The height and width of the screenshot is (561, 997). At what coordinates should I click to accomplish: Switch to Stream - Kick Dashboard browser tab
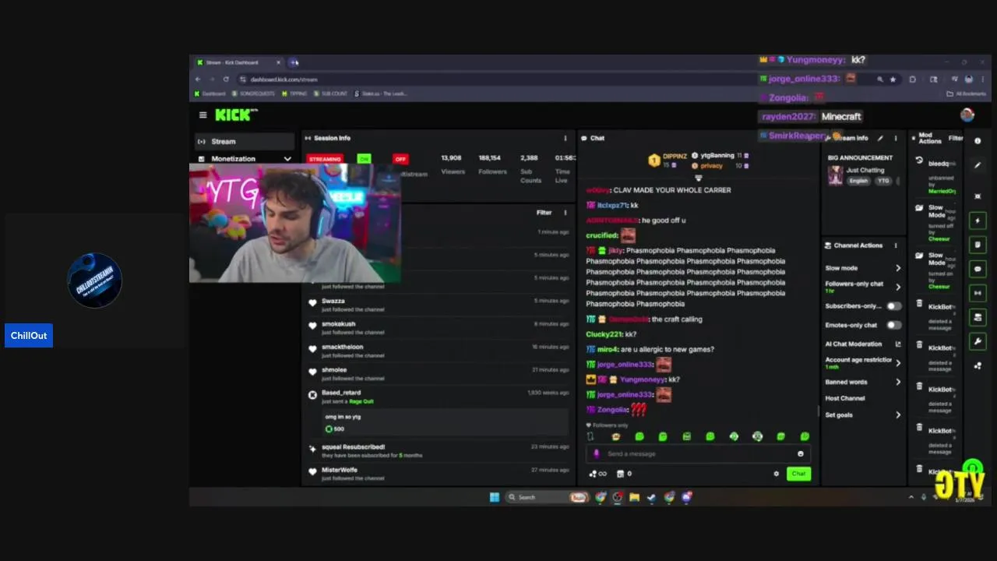pos(238,62)
